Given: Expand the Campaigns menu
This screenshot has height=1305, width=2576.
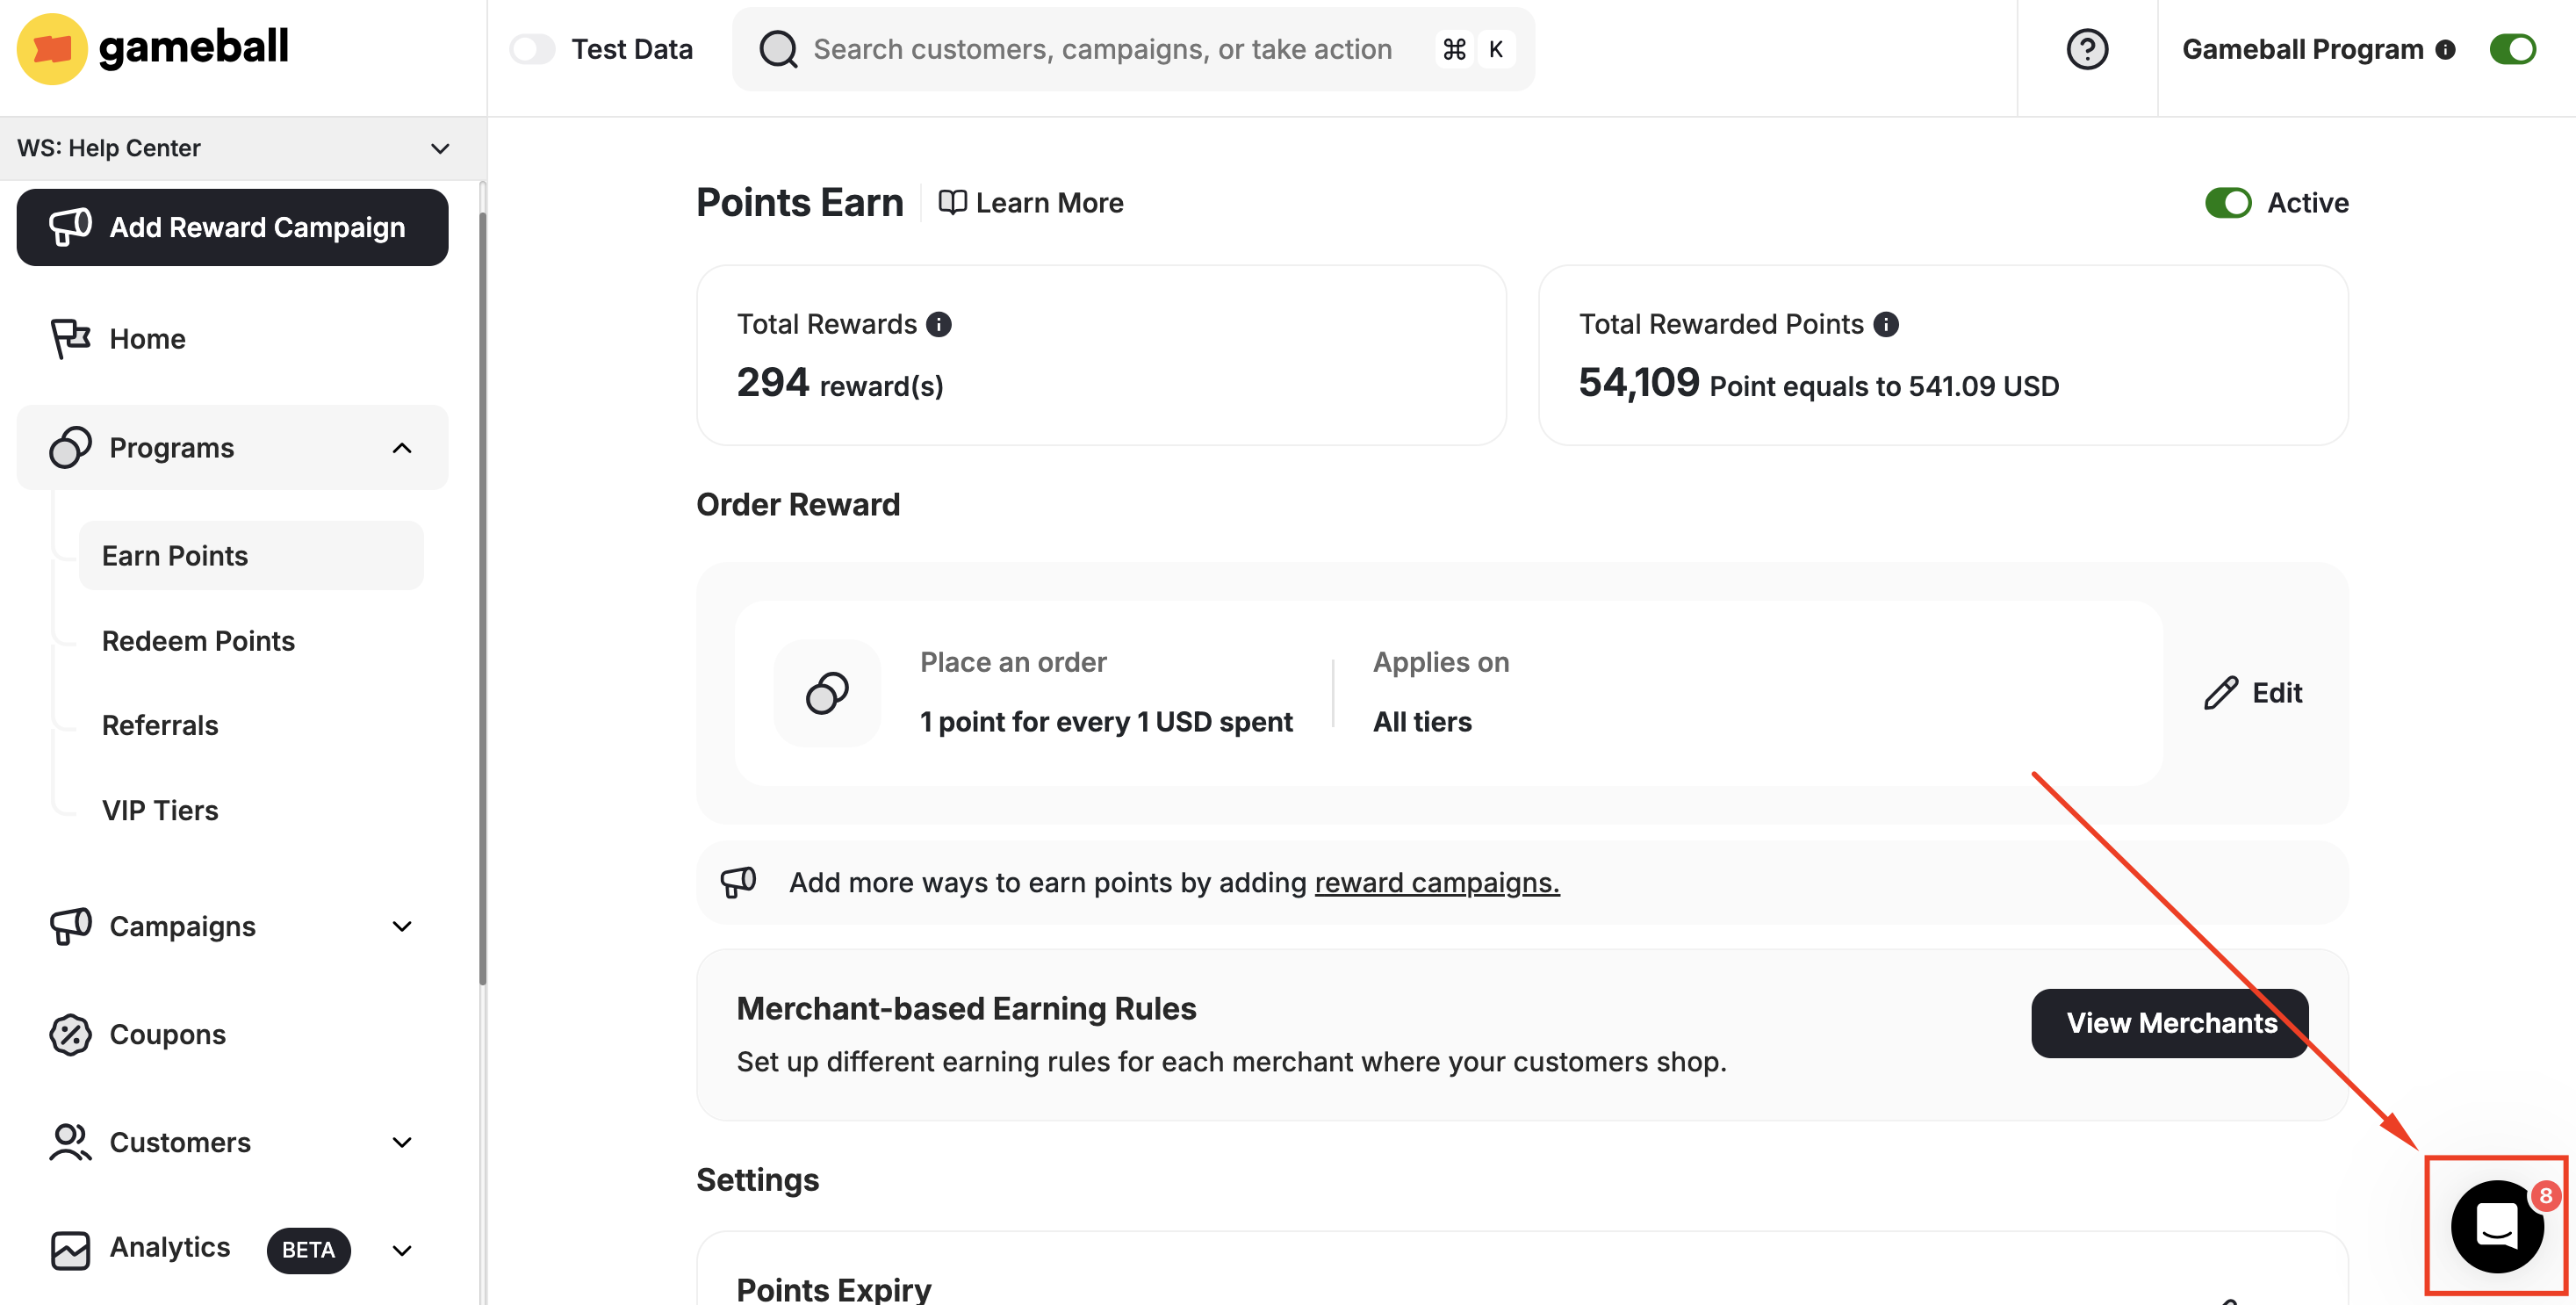Looking at the screenshot, I should (401, 926).
